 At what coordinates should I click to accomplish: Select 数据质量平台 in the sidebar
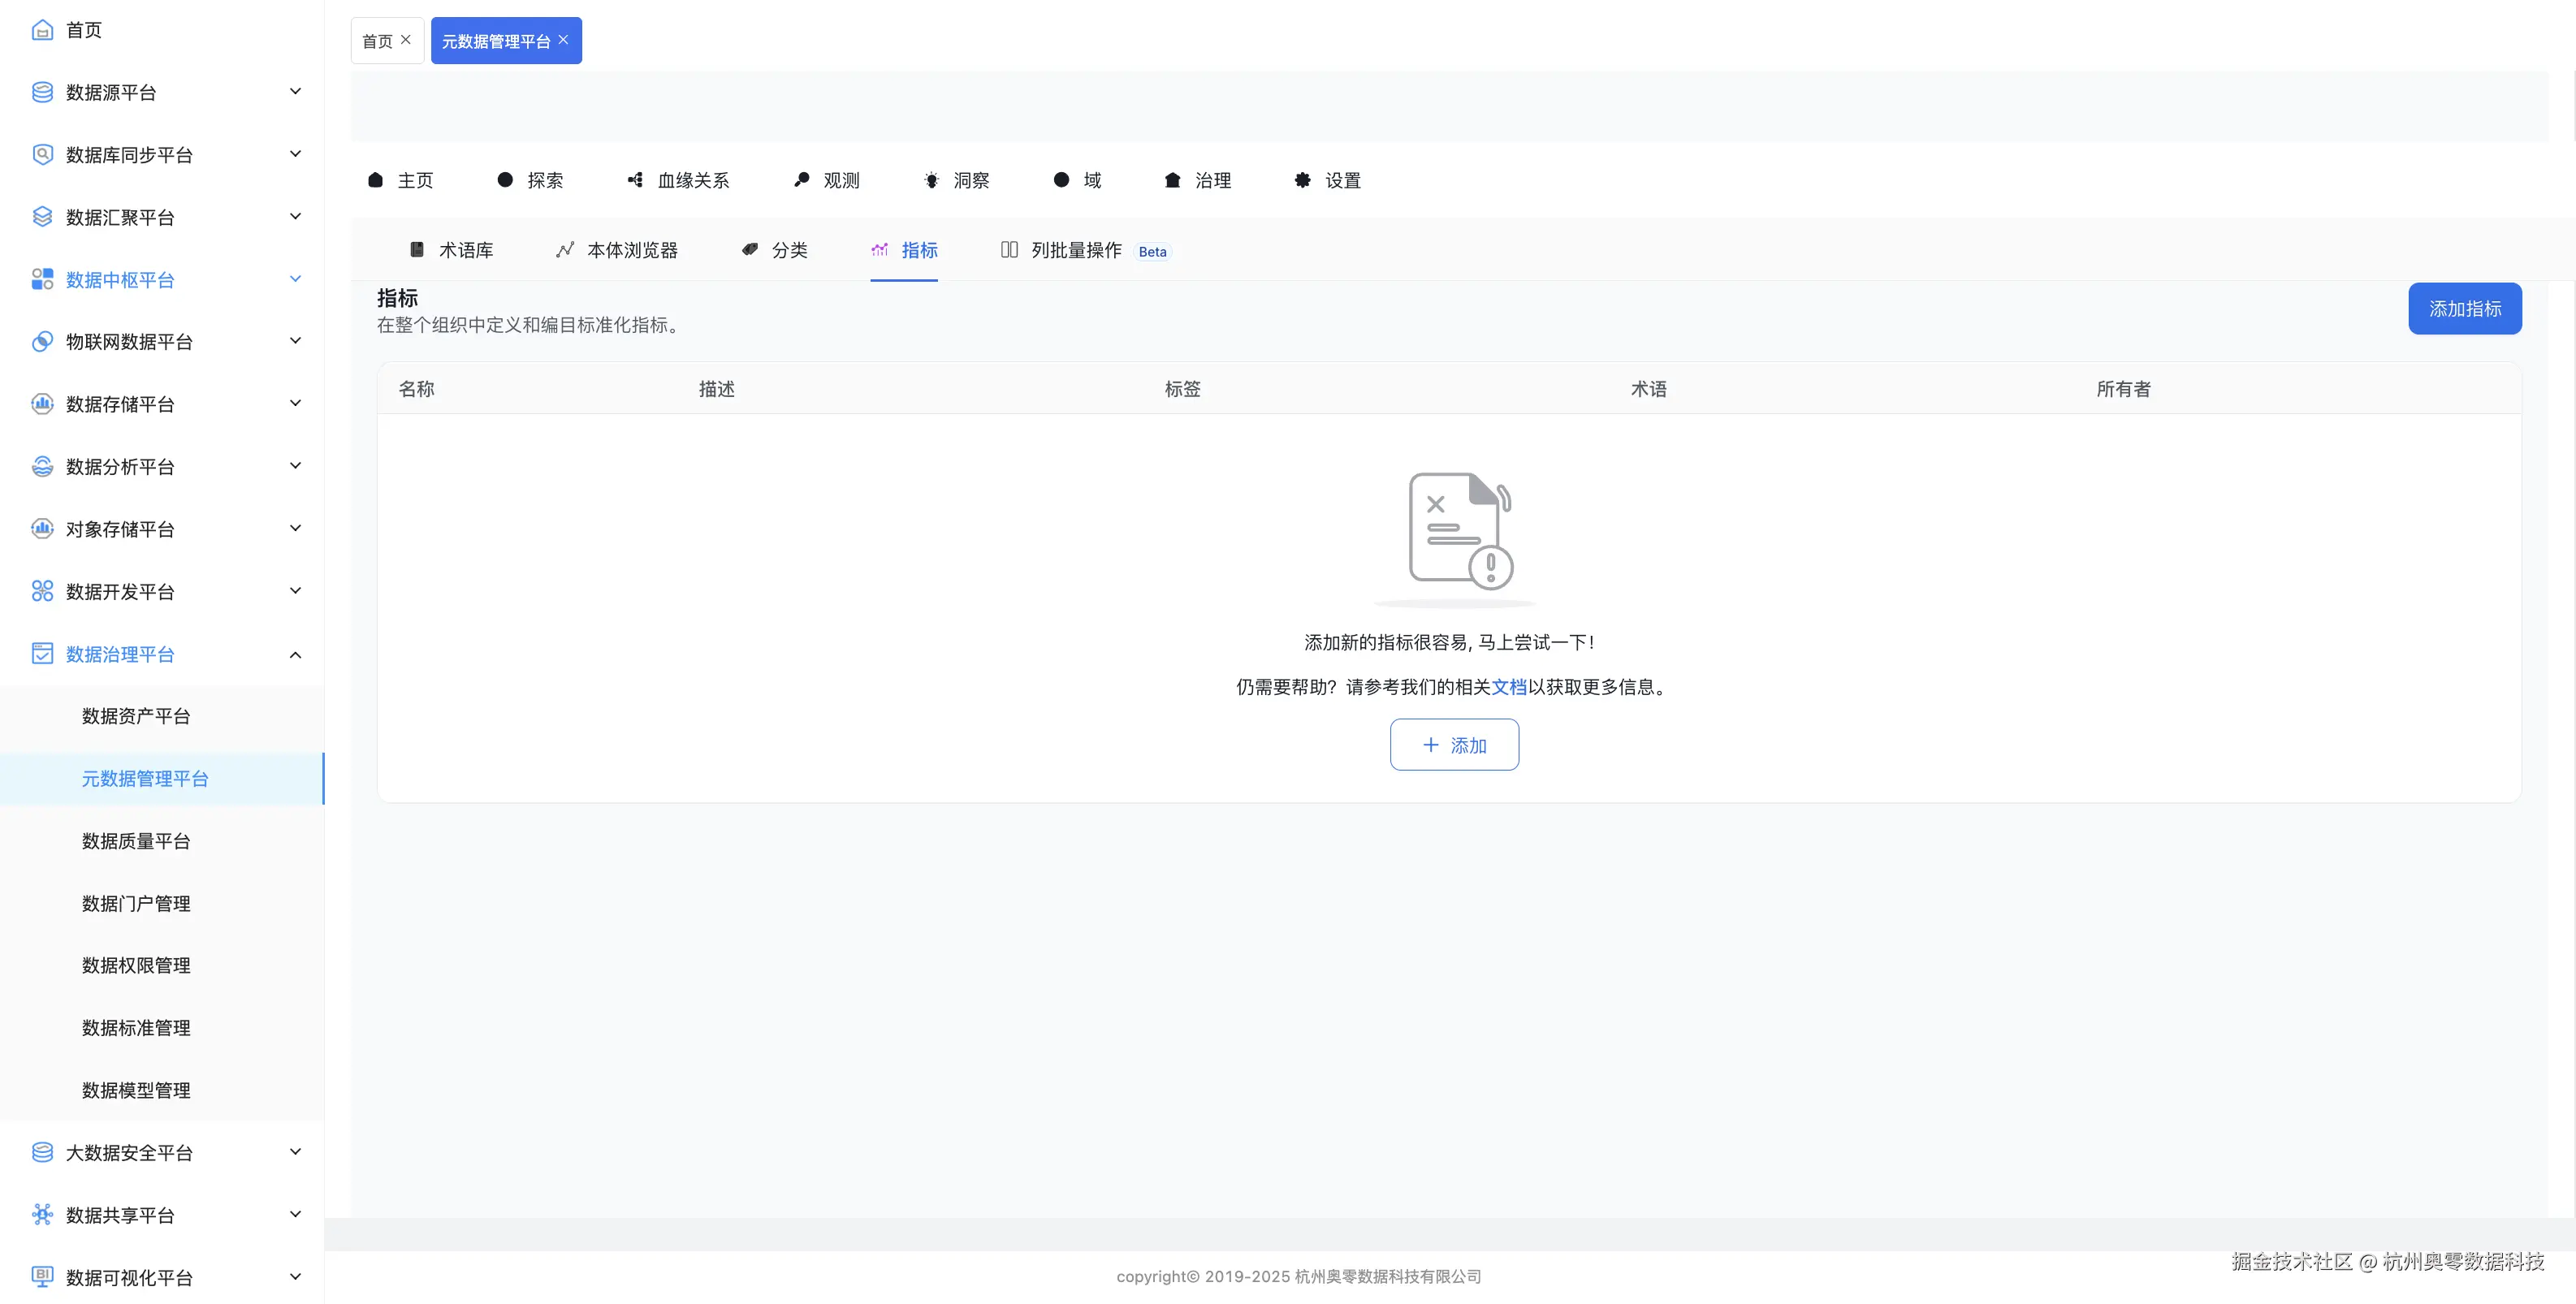136,841
